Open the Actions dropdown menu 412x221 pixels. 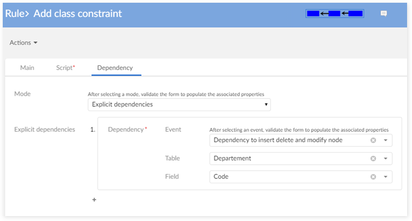click(24, 43)
